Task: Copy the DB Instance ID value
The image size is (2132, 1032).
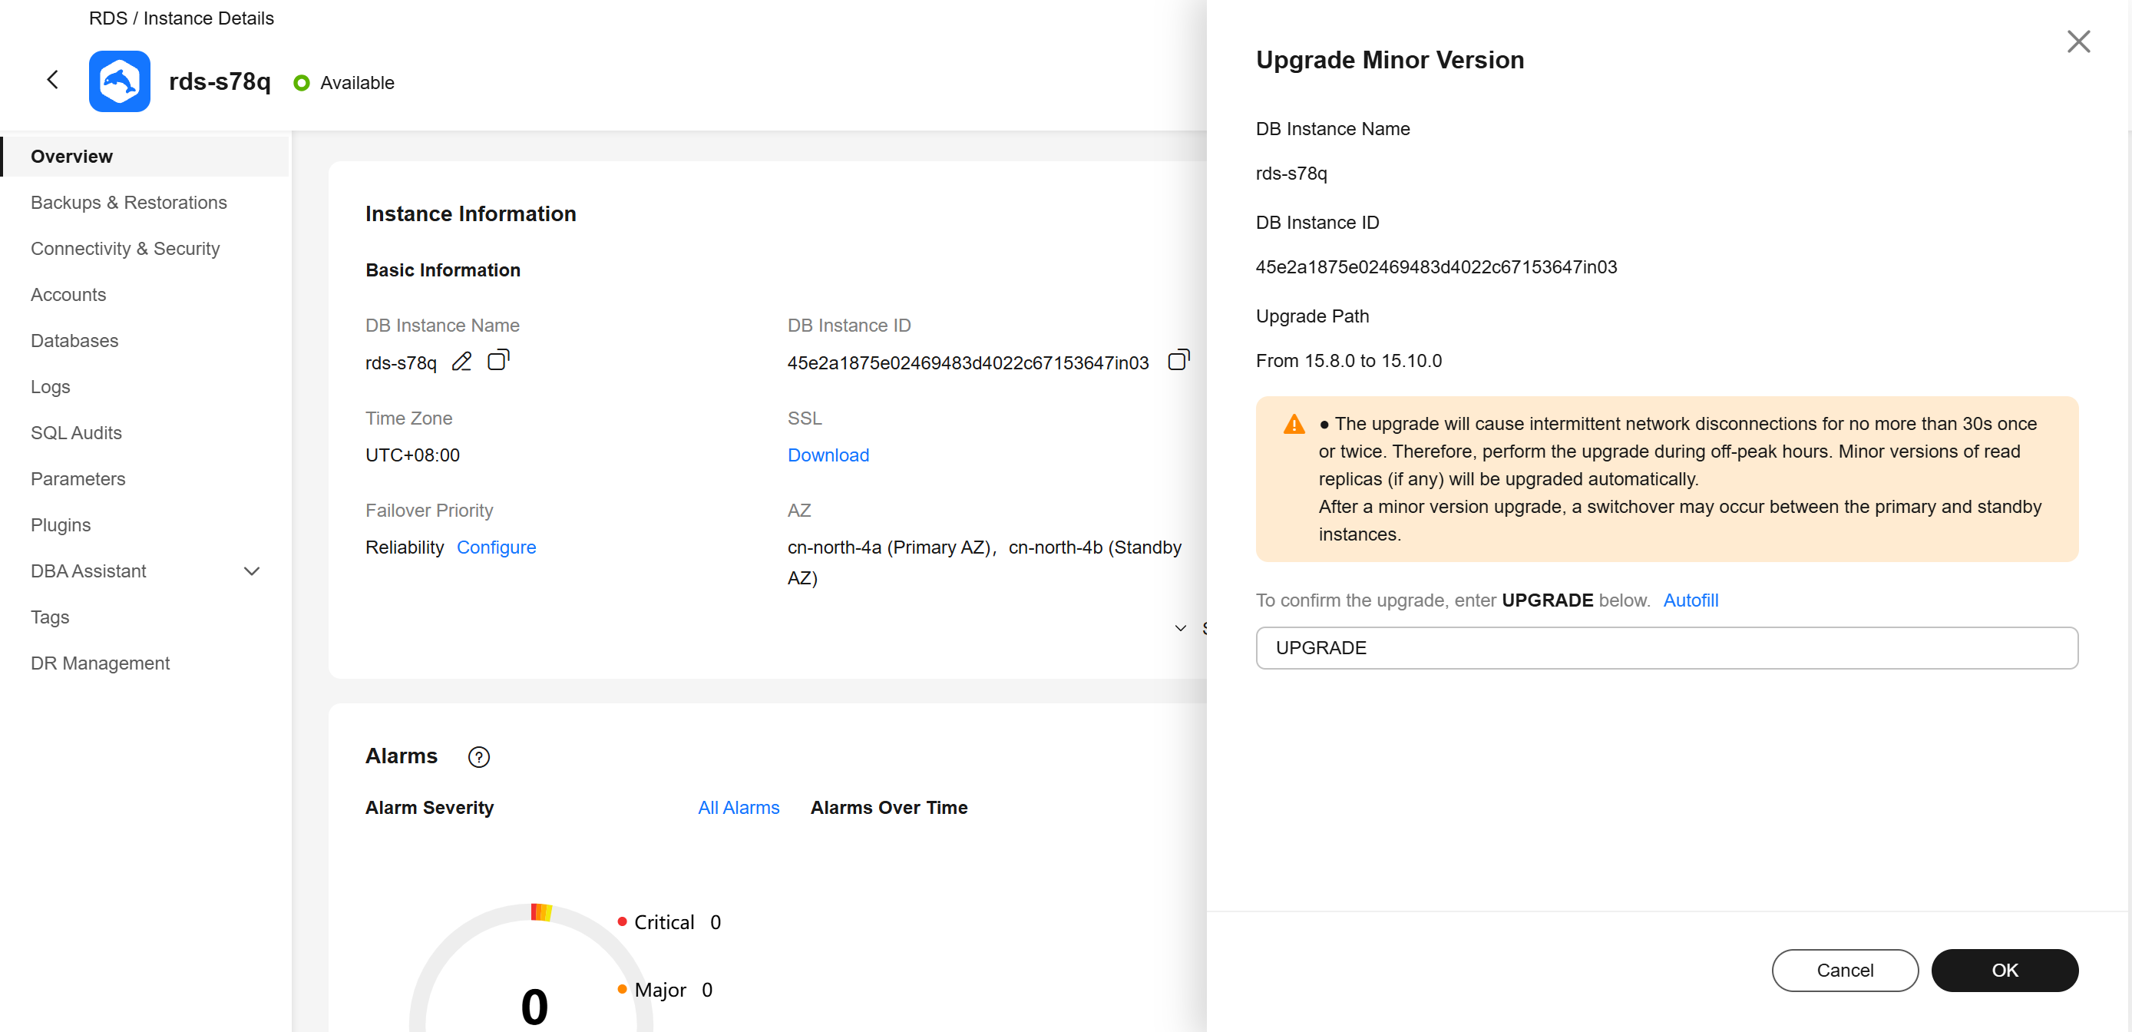Action: tap(1178, 360)
